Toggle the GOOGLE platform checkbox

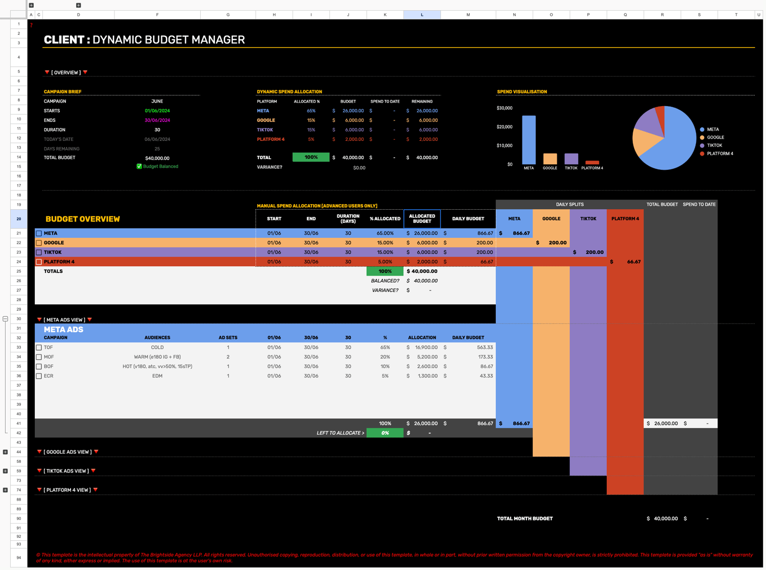click(39, 243)
